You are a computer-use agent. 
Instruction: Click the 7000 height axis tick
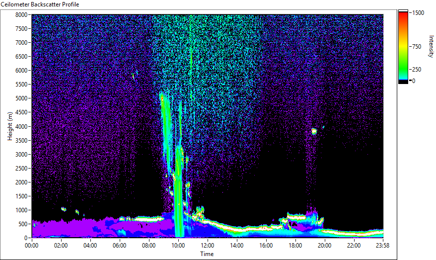pos(21,43)
